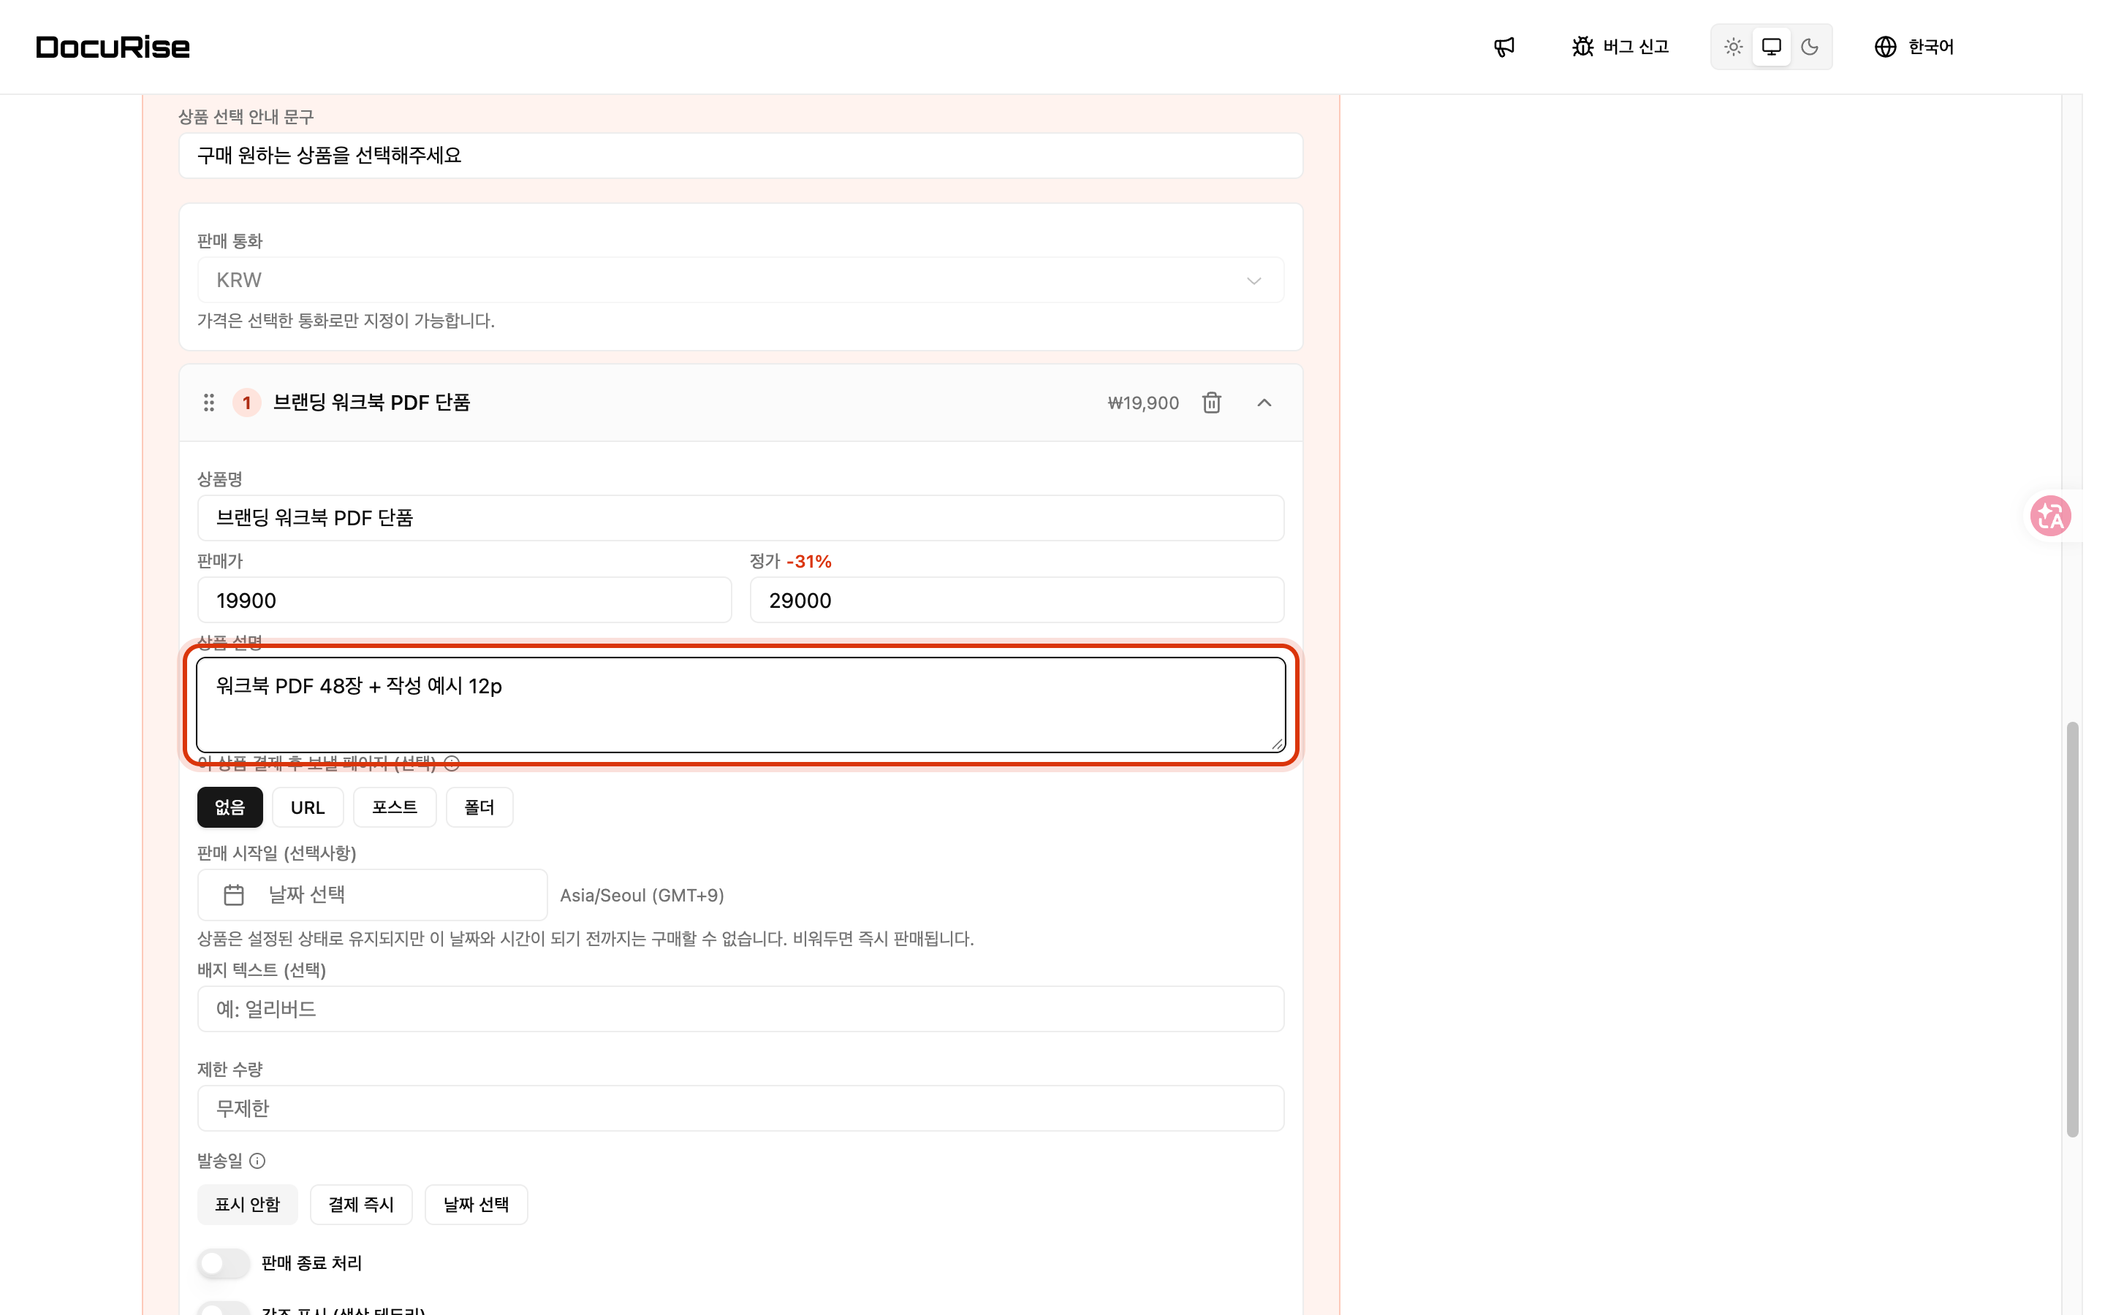Open the 판매 시작일 date picker
The image size is (2105, 1315).
(x=372, y=895)
